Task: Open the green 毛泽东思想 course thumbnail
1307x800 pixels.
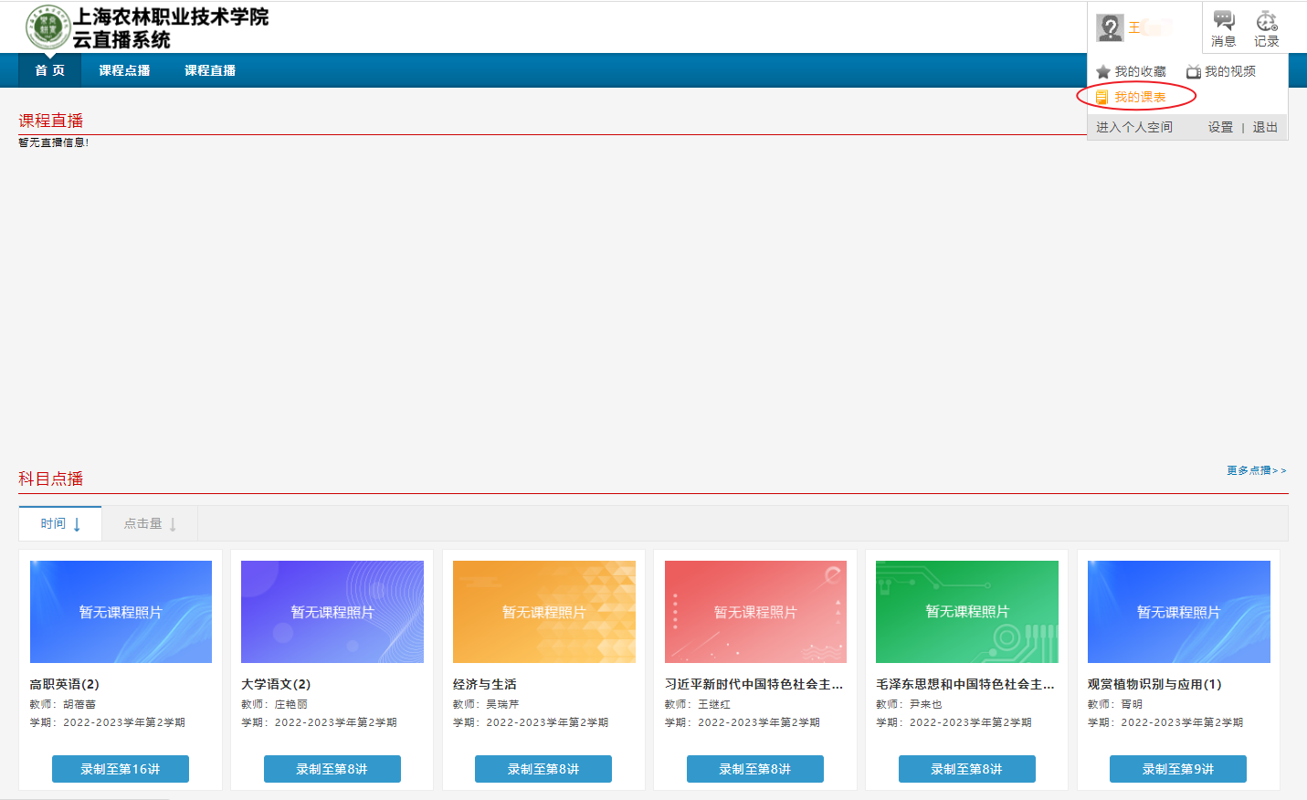Action: [966, 612]
